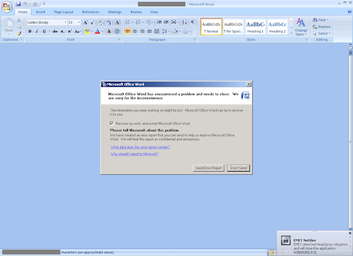Viewport: 353px width, 256px height.
Task: Click the Paste icon in Clipboard
Action: tap(9, 23)
